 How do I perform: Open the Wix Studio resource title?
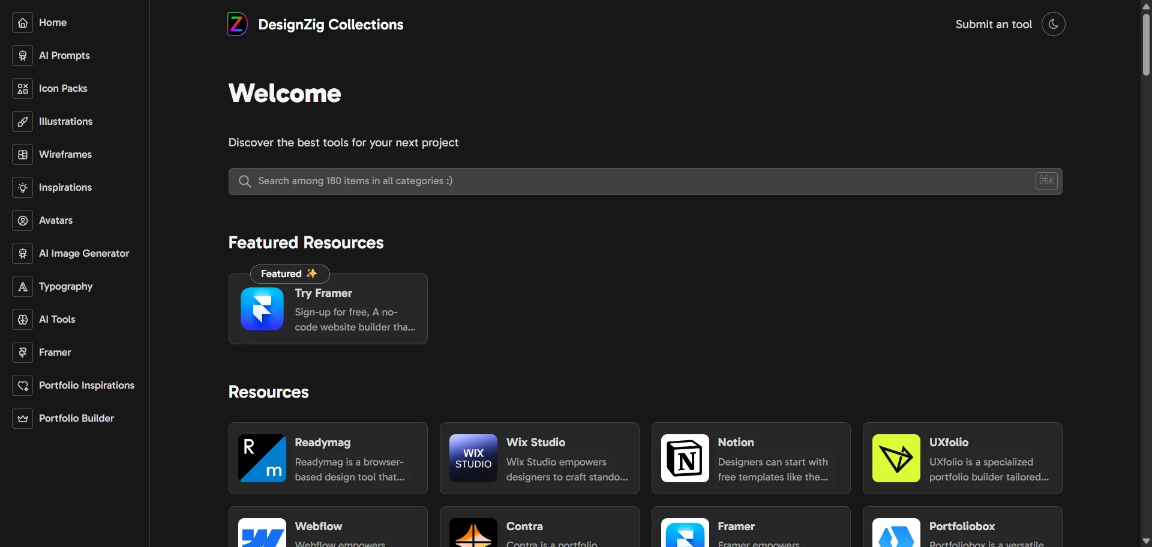coord(536,443)
